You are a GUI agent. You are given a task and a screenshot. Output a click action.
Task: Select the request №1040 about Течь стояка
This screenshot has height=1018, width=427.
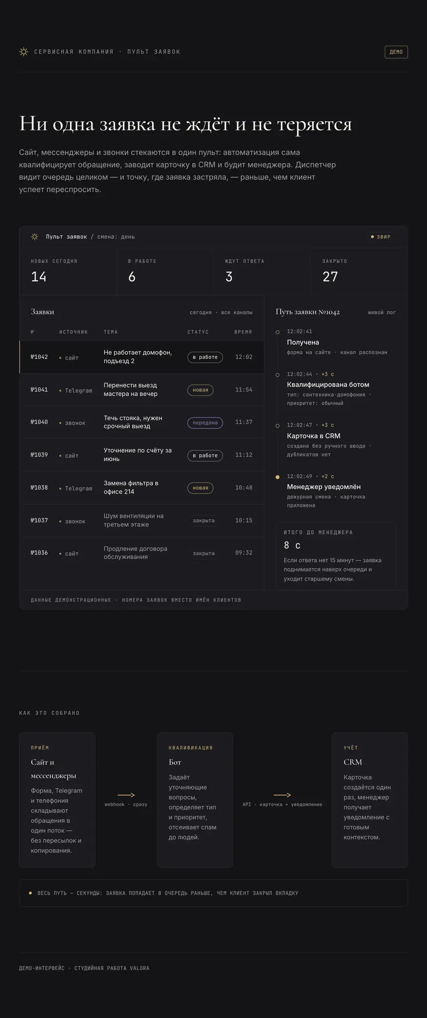tap(142, 422)
